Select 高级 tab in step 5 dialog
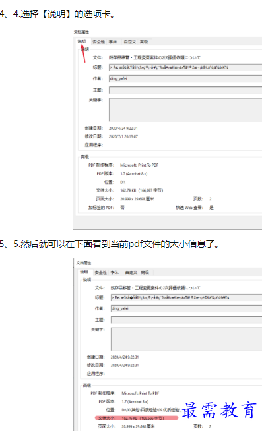The image size is (262, 431). 145,272
